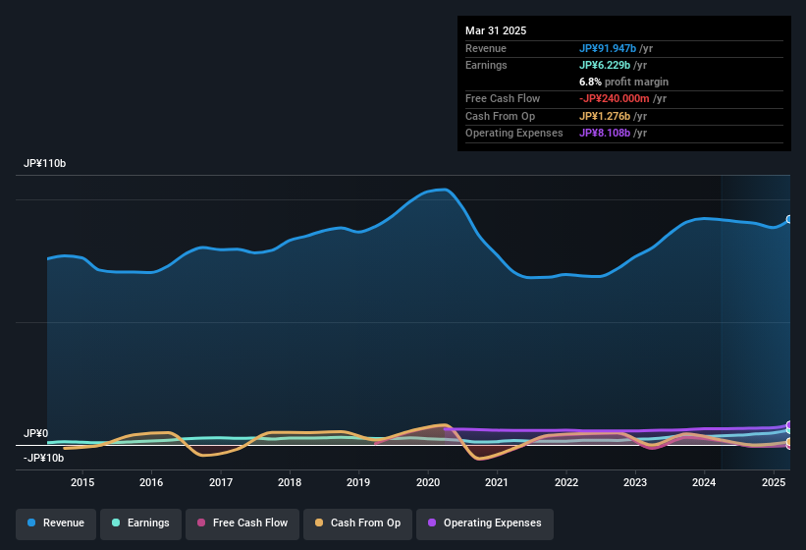This screenshot has width=806, height=550.
Task: Click the 2020 x-axis label
Action: click(428, 482)
